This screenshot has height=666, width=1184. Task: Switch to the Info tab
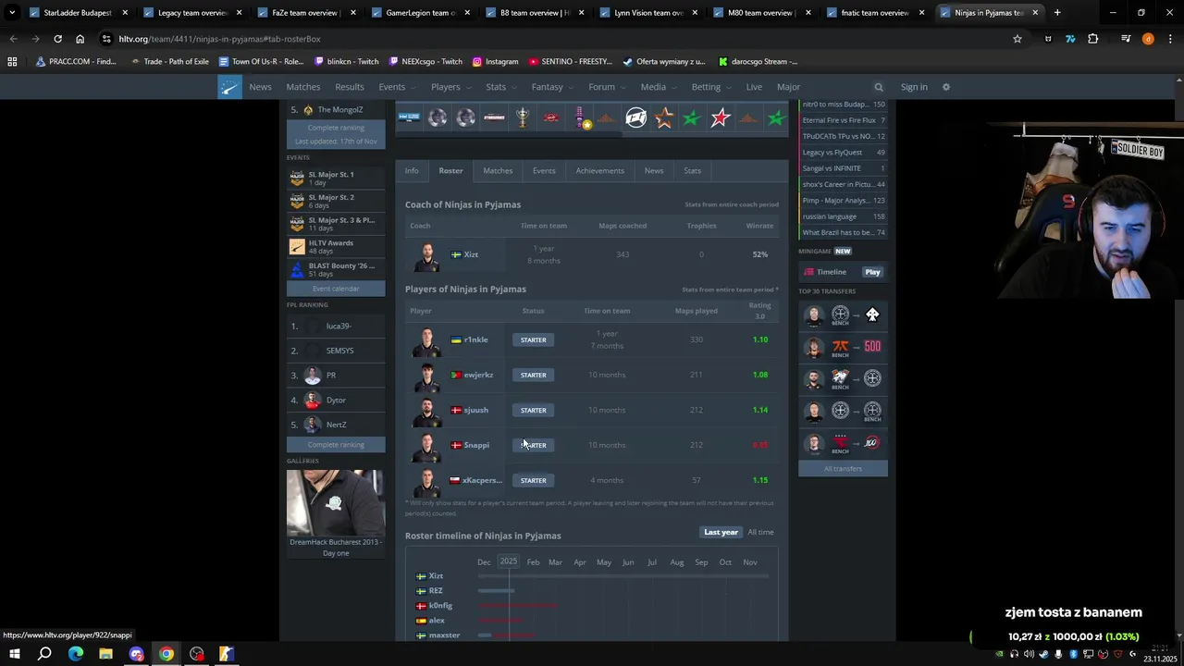click(412, 170)
